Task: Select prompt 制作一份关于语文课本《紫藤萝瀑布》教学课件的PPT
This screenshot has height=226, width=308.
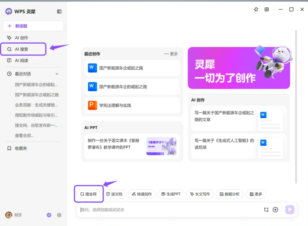Action: coord(132,146)
